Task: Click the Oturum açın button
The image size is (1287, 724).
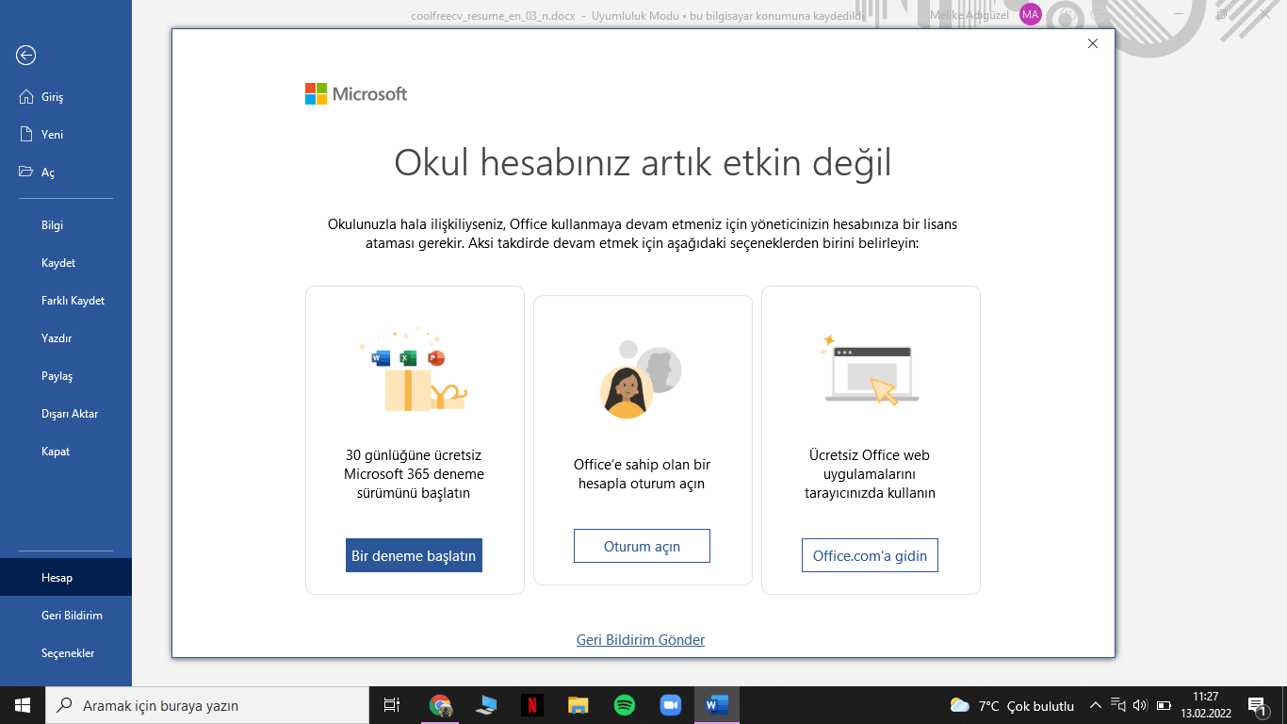Action: (642, 546)
